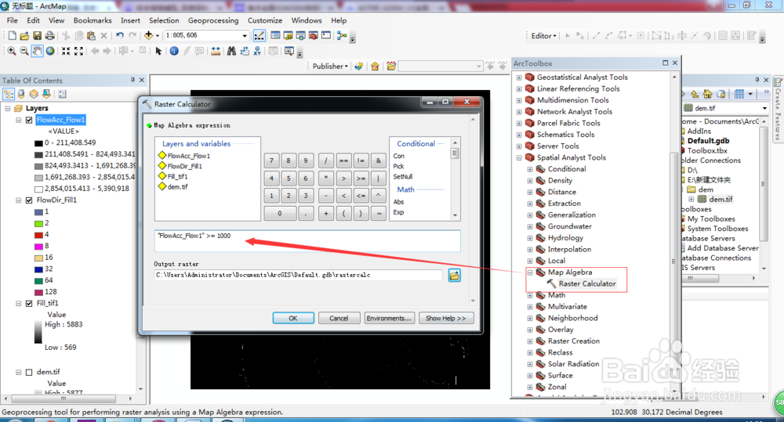Select the Con conditional function
The height and width of the screenshot is (422, 784).
point(398,157)
